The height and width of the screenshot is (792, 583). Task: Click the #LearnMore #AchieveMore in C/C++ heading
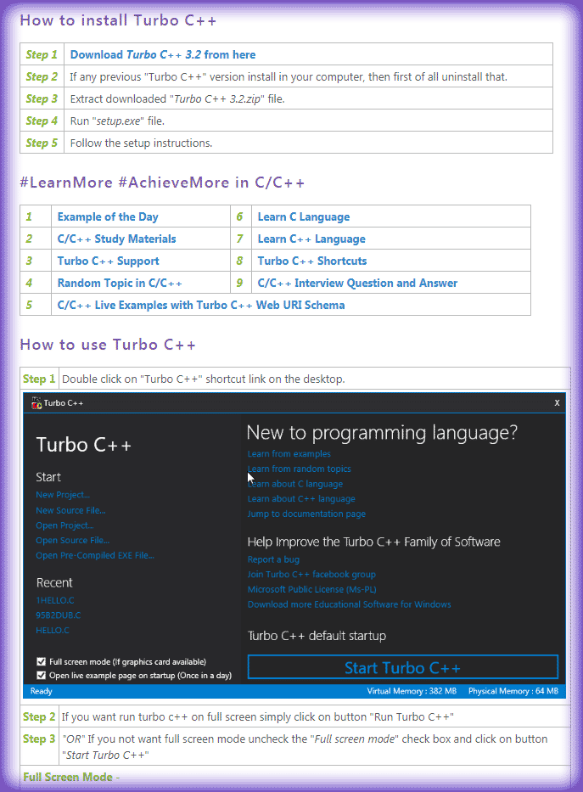point(162,183)
